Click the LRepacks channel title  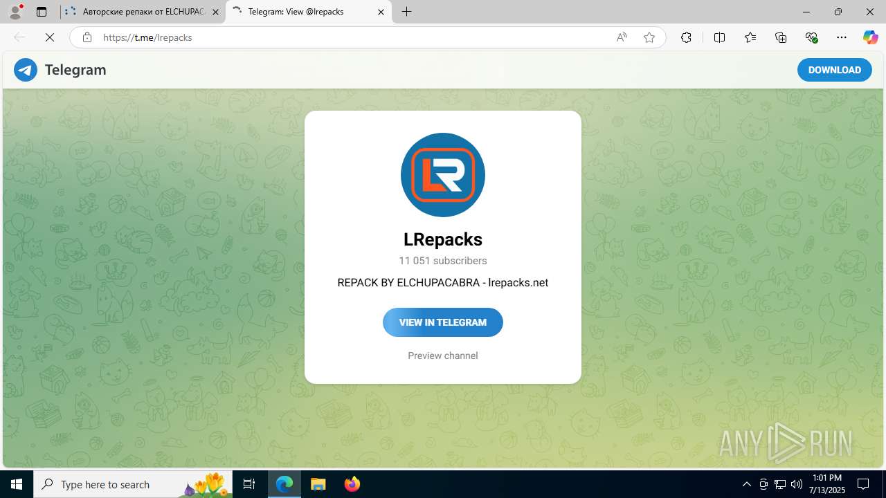click(443, 239)
